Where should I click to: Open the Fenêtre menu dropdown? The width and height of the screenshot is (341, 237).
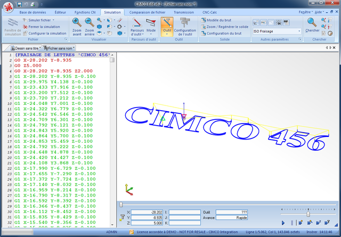tap(306, 12)
